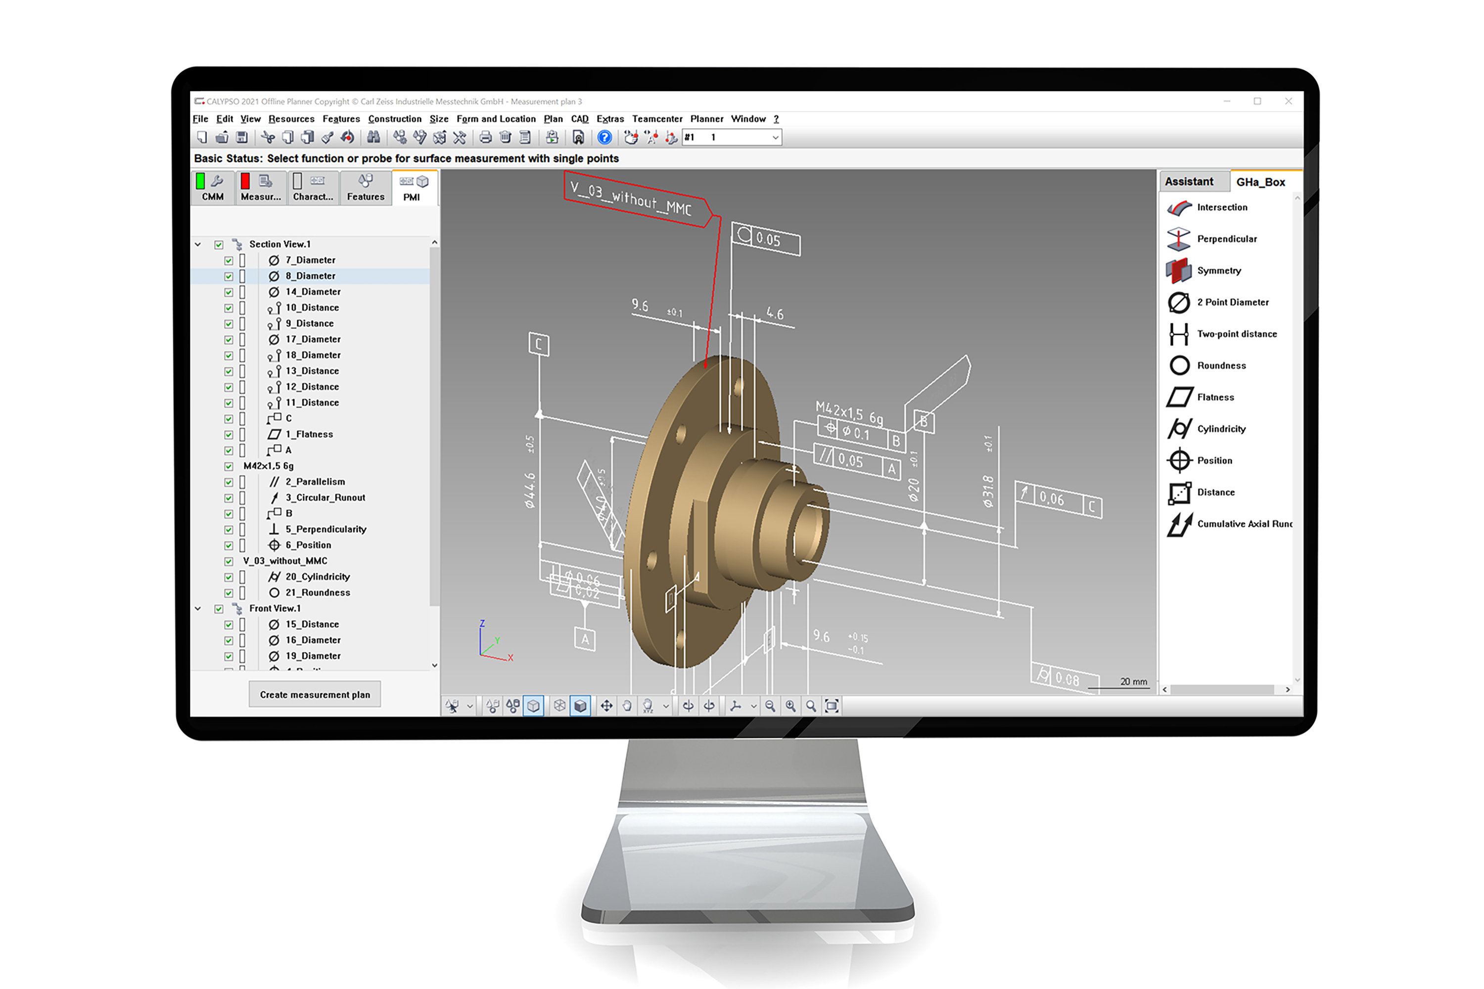The width and height of the screenshot is (1484, 989).
Task: Collapse the Front View.1 tree node
Action: pos(198,609)
